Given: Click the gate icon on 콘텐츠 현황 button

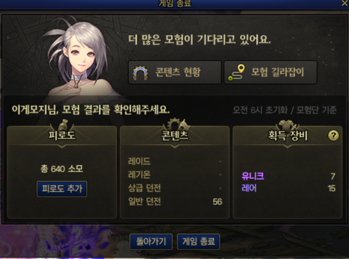Looking at the screenshot, I should (x=140, y=72).
